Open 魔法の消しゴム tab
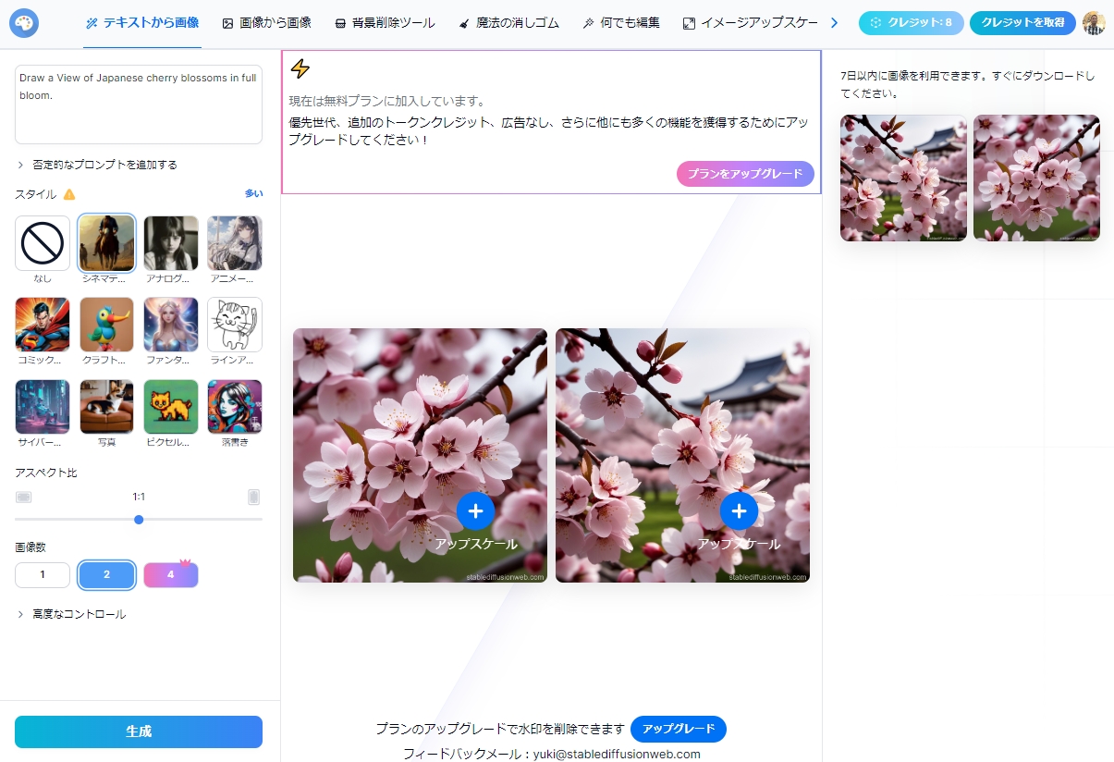This screenshot has height=762, width=1114. click(509, 23)
